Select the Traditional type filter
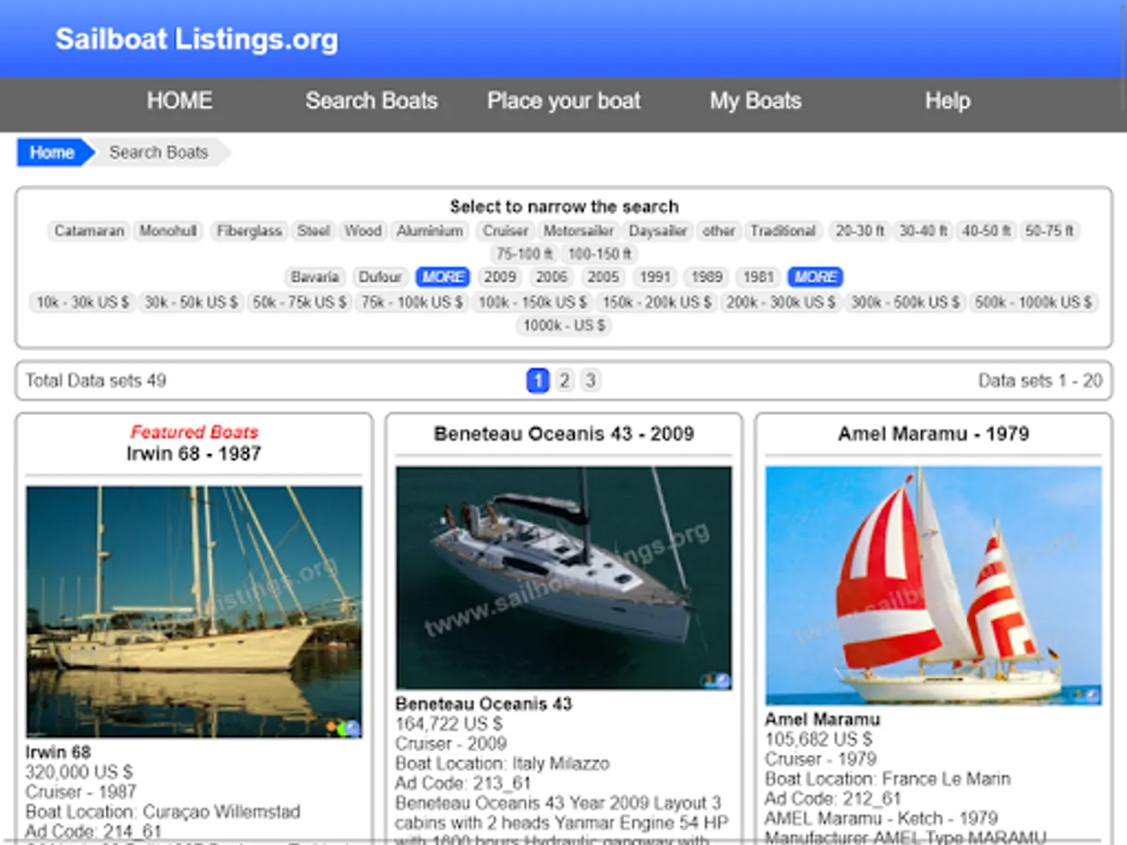Image resolution: width=1127 pixels, height=845 pixels. tap(783, 231)
